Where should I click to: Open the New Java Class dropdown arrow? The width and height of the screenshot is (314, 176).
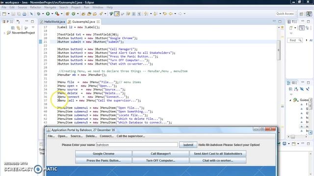pyautogui.click(x=78, y=14)
